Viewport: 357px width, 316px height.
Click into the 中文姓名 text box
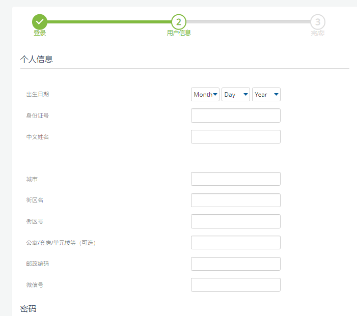click(x=235, y=137)
